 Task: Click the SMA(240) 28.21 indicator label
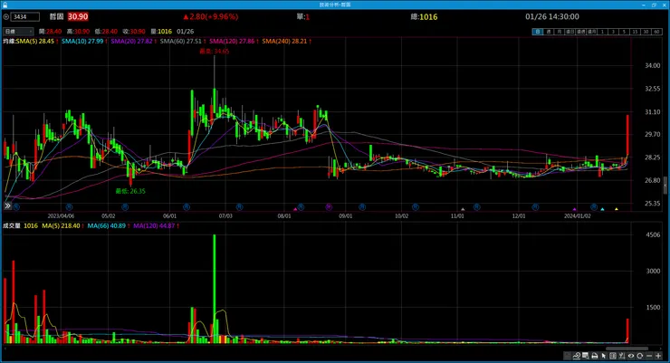pyautogui.click(x=284, y=41)
